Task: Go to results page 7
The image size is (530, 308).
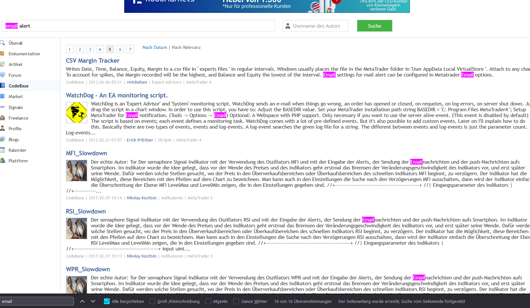Action: click(130, 49)
